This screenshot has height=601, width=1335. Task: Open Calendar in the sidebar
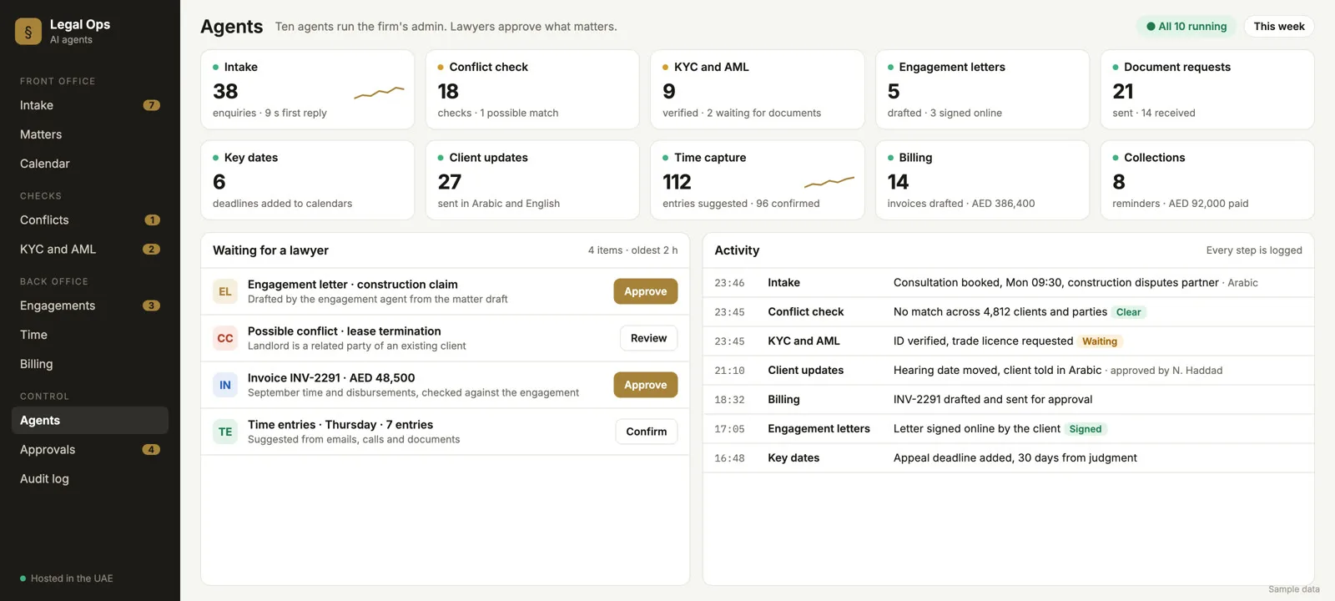tap(90, 164)
